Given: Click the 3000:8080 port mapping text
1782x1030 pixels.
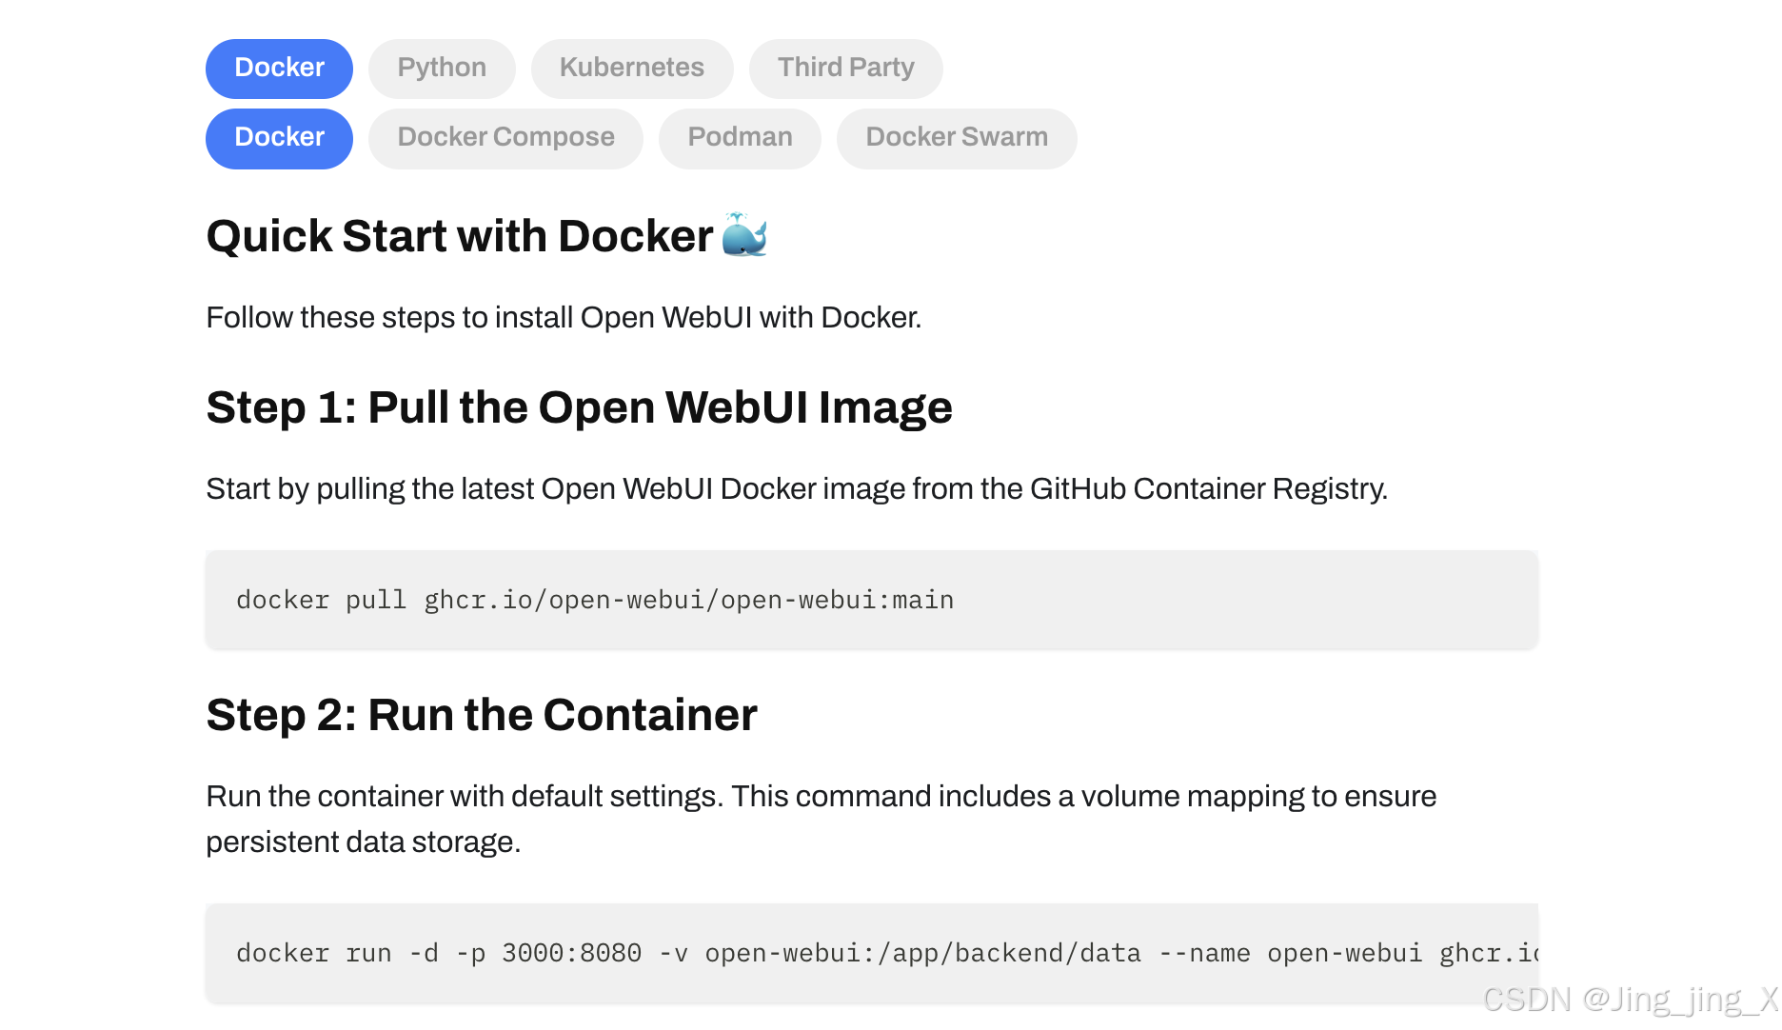Looking at the screenshot, I should pos(571,953).
